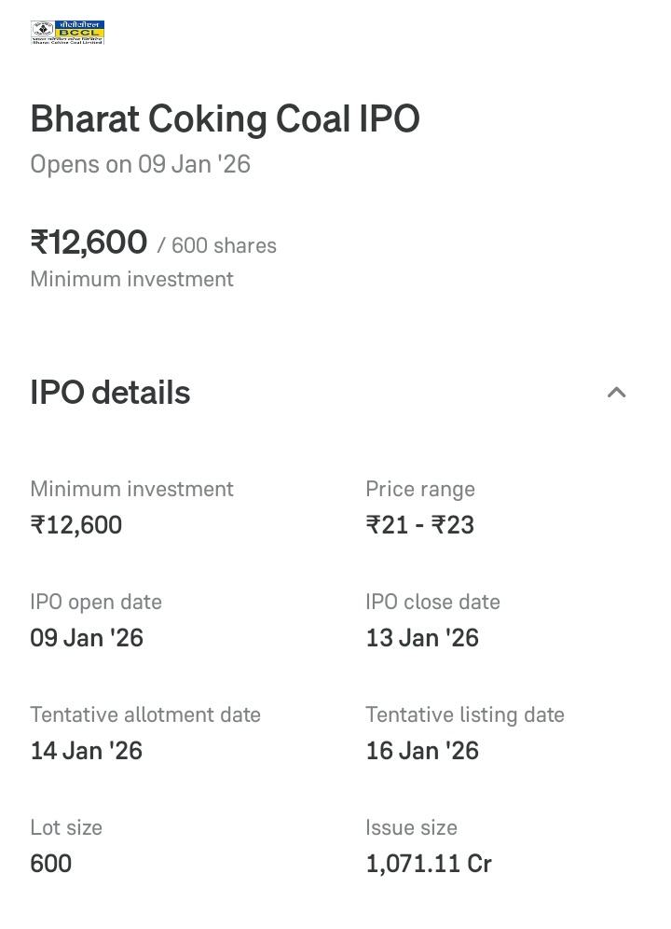
Task: Select the 16 Jan '26 listing date value
Action: tap(422, 751)
